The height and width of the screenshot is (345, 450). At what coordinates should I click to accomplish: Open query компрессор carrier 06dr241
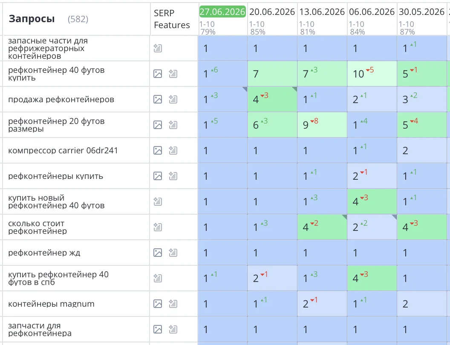coord(63,150)
